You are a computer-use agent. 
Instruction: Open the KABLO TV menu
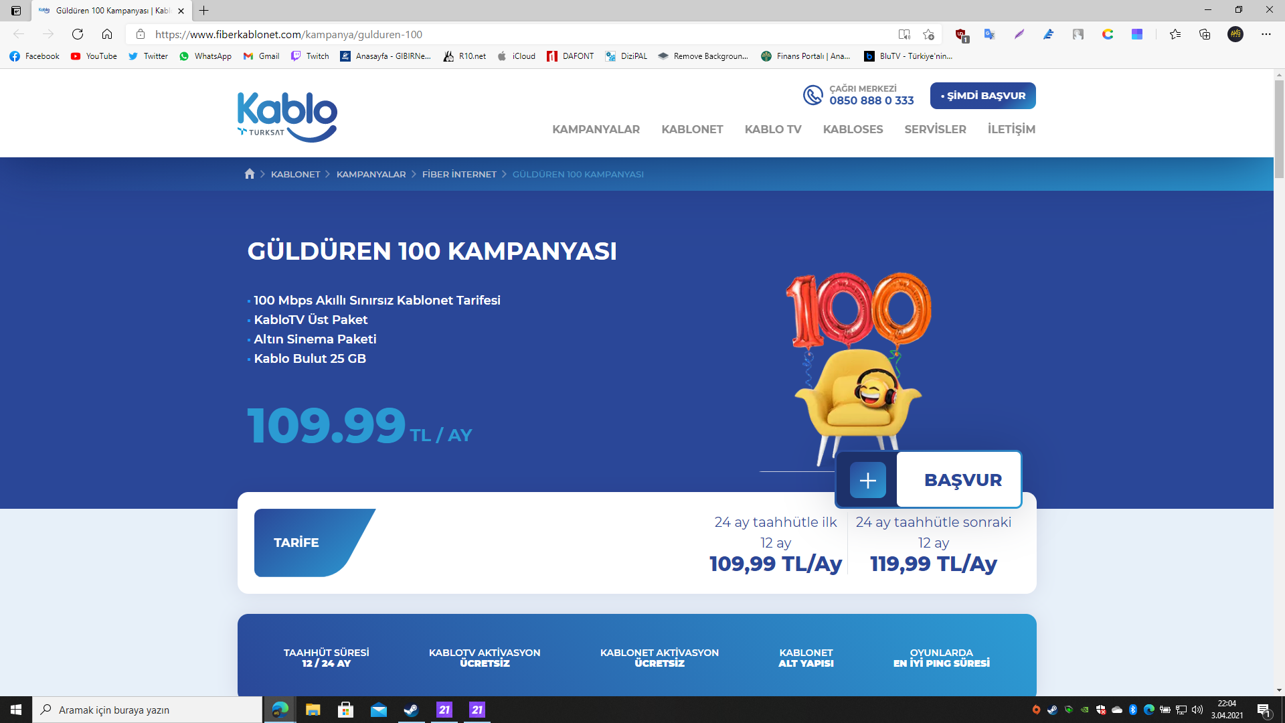point(773,129)
